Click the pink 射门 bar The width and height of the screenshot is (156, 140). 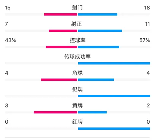[x=60, y=14]
